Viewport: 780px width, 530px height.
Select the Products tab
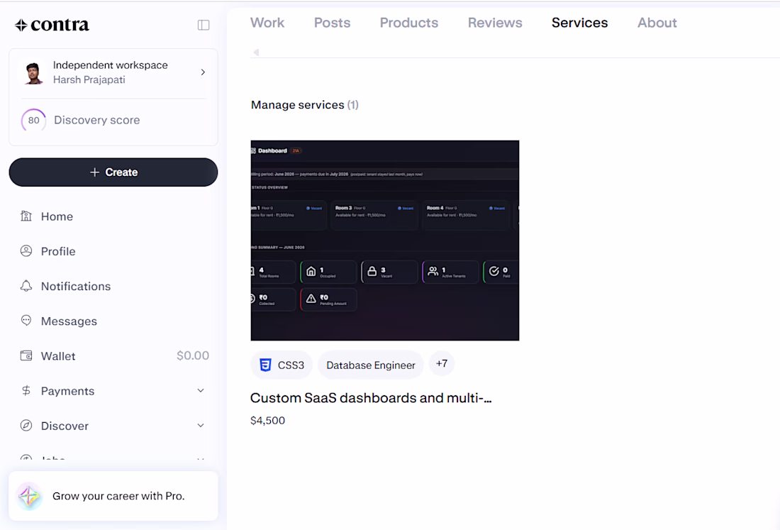[409, 23]
